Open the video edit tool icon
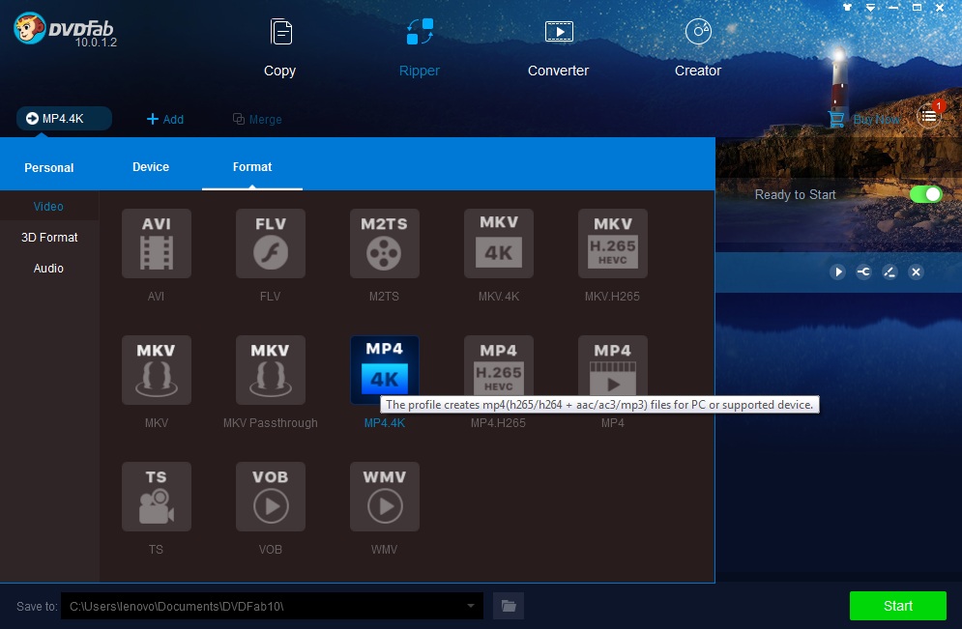The width and height of the screenshot is (962, 629). (889, 272)
